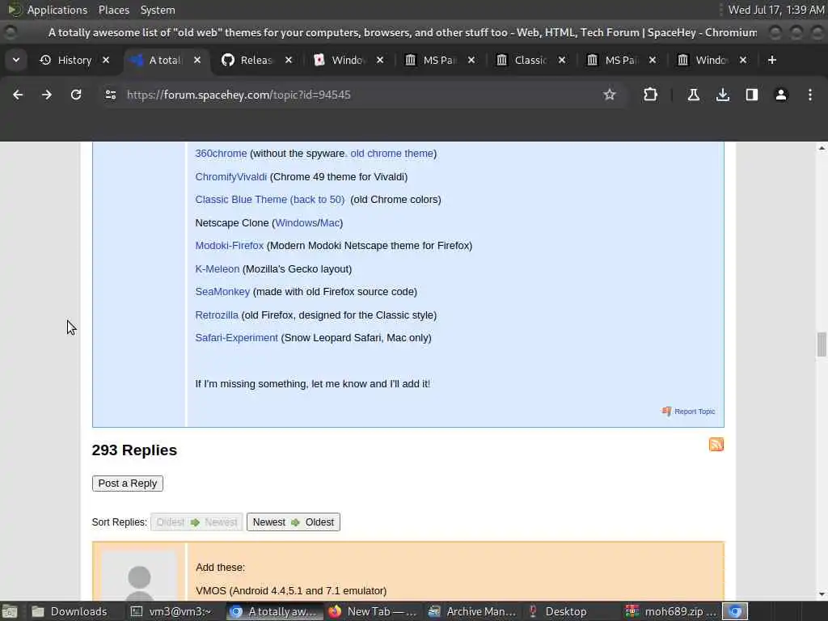Screen dimensions: 828x621
Task: Bookmark this page with star icon
Action: pos(610,95)
